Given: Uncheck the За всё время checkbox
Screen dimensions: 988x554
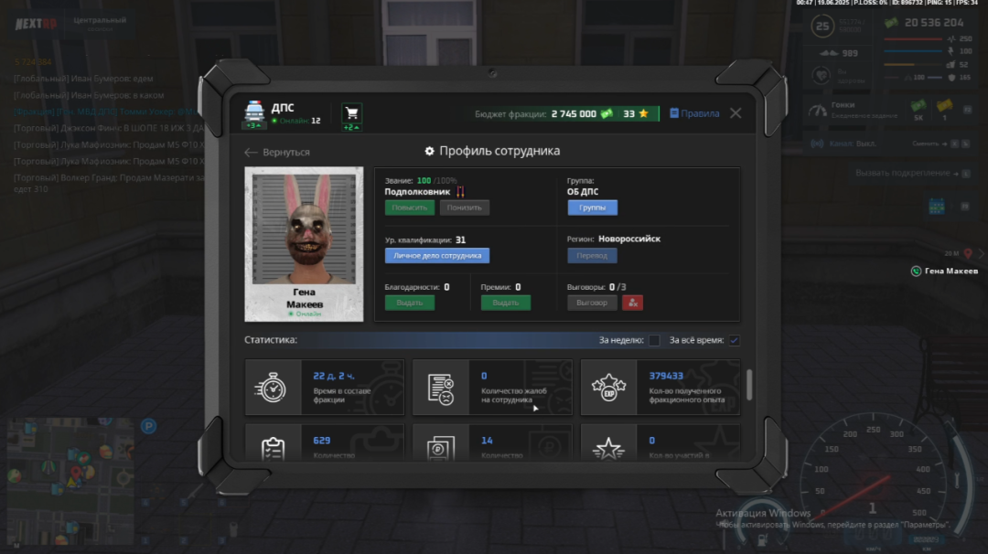Looking at the screenshot, I should point(734,341).
